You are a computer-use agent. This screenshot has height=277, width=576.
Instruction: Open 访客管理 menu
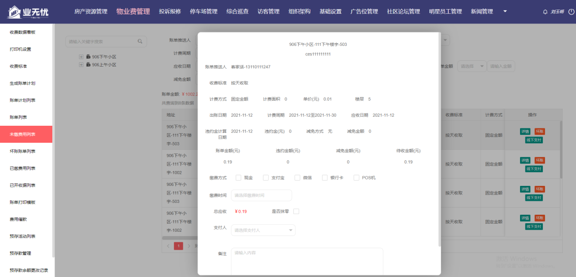tap(268, 12)
